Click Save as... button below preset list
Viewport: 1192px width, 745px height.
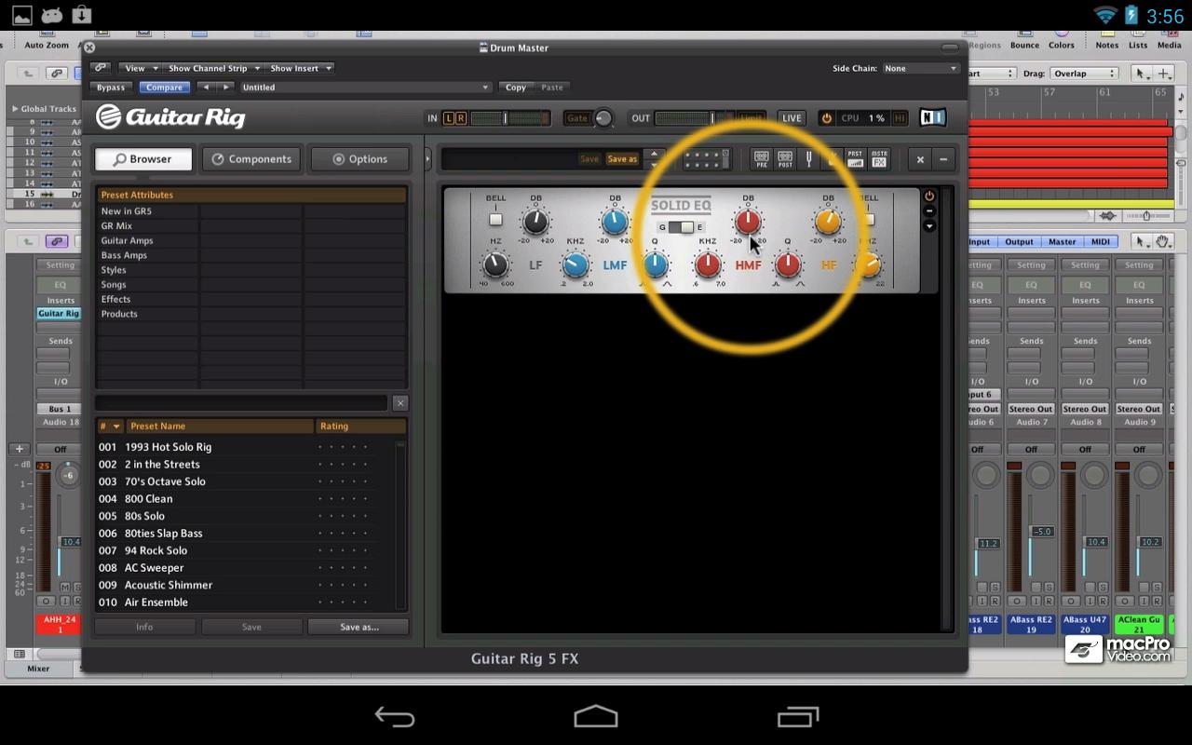359,627
